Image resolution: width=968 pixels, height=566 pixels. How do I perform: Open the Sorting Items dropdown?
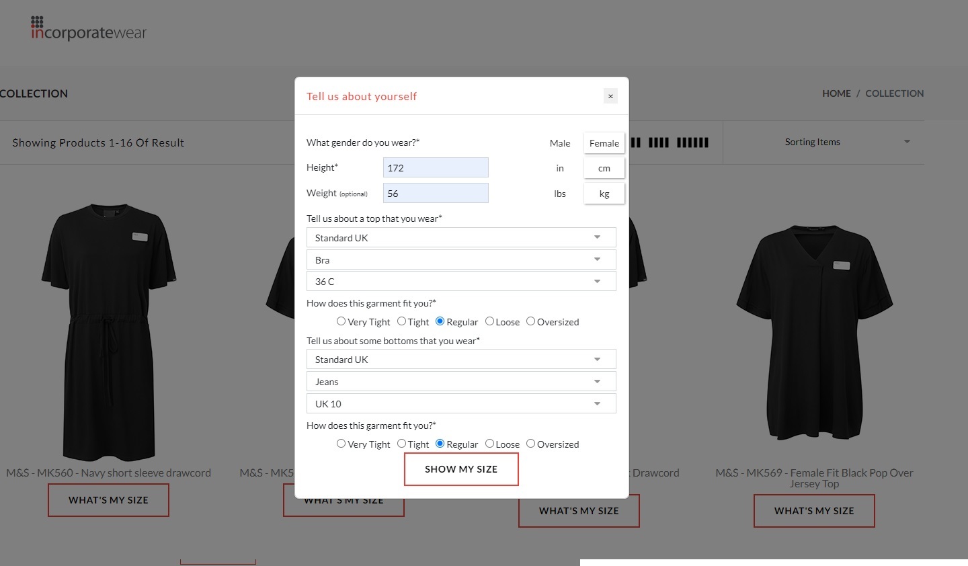pos(846,142)
